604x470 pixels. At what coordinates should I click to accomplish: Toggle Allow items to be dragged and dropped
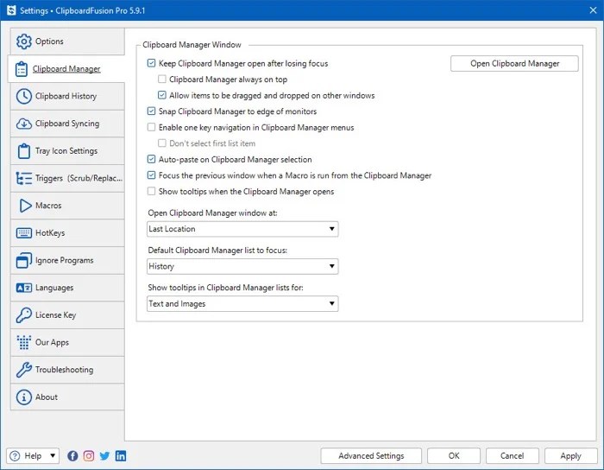click(x=162, y=95)
